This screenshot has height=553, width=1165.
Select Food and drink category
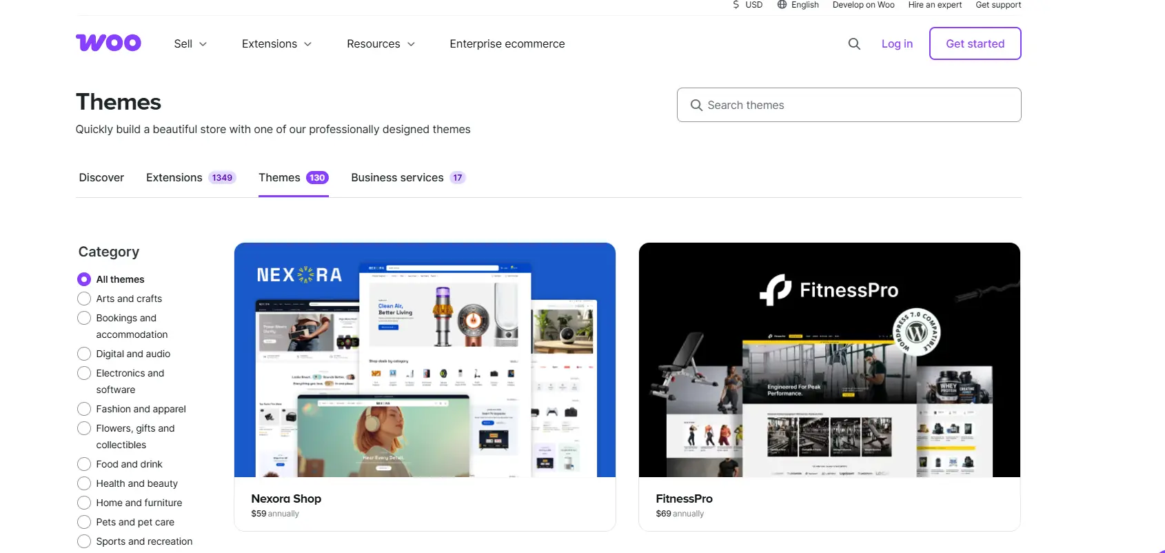click(x=84, y=464)
